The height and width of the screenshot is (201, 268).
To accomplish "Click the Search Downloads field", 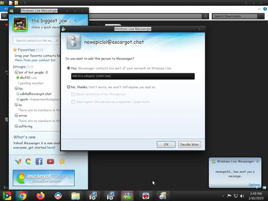I will (235, 16).
